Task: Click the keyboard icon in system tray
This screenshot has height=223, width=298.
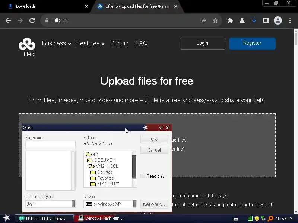Action: coord(236,219)
